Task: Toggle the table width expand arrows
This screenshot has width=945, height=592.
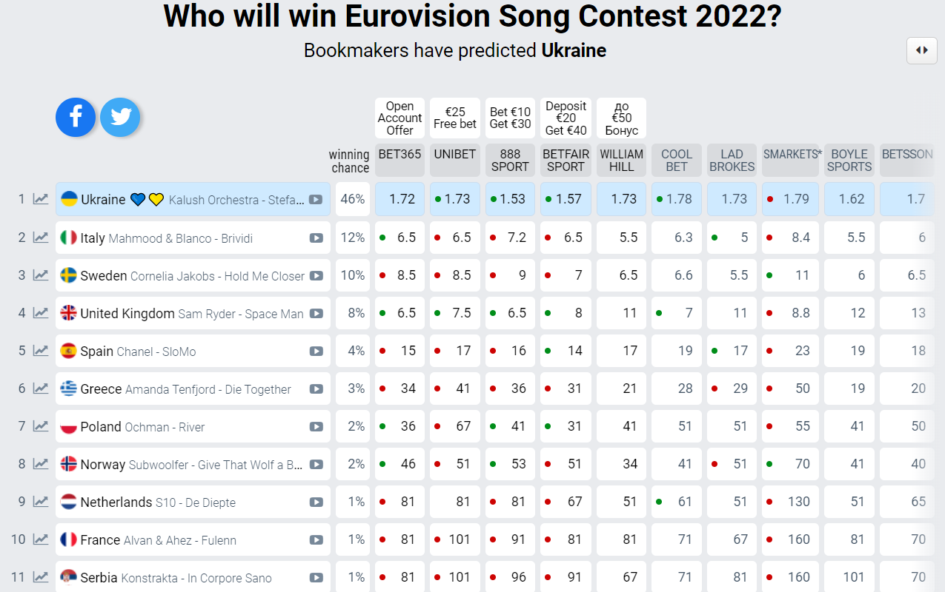Action: [921, 50]
